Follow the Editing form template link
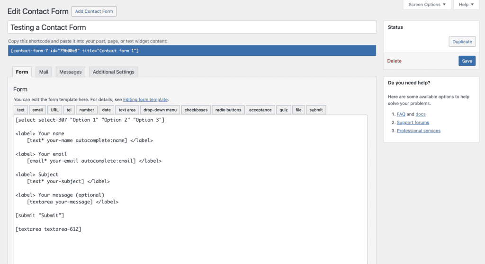 click(x=145, y=99)
